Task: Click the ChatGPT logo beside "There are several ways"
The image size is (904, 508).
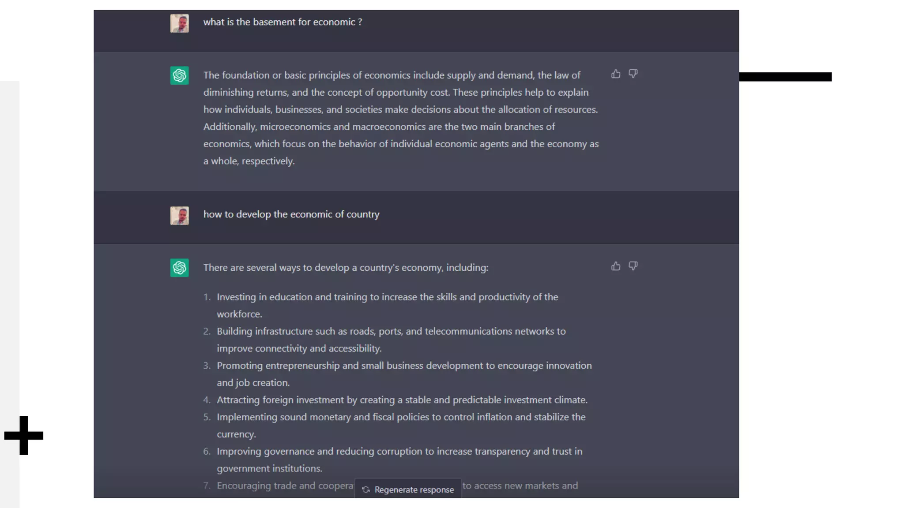Action: coord(179,268)
